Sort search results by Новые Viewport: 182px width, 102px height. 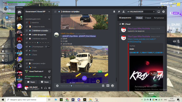click(139, 18)
